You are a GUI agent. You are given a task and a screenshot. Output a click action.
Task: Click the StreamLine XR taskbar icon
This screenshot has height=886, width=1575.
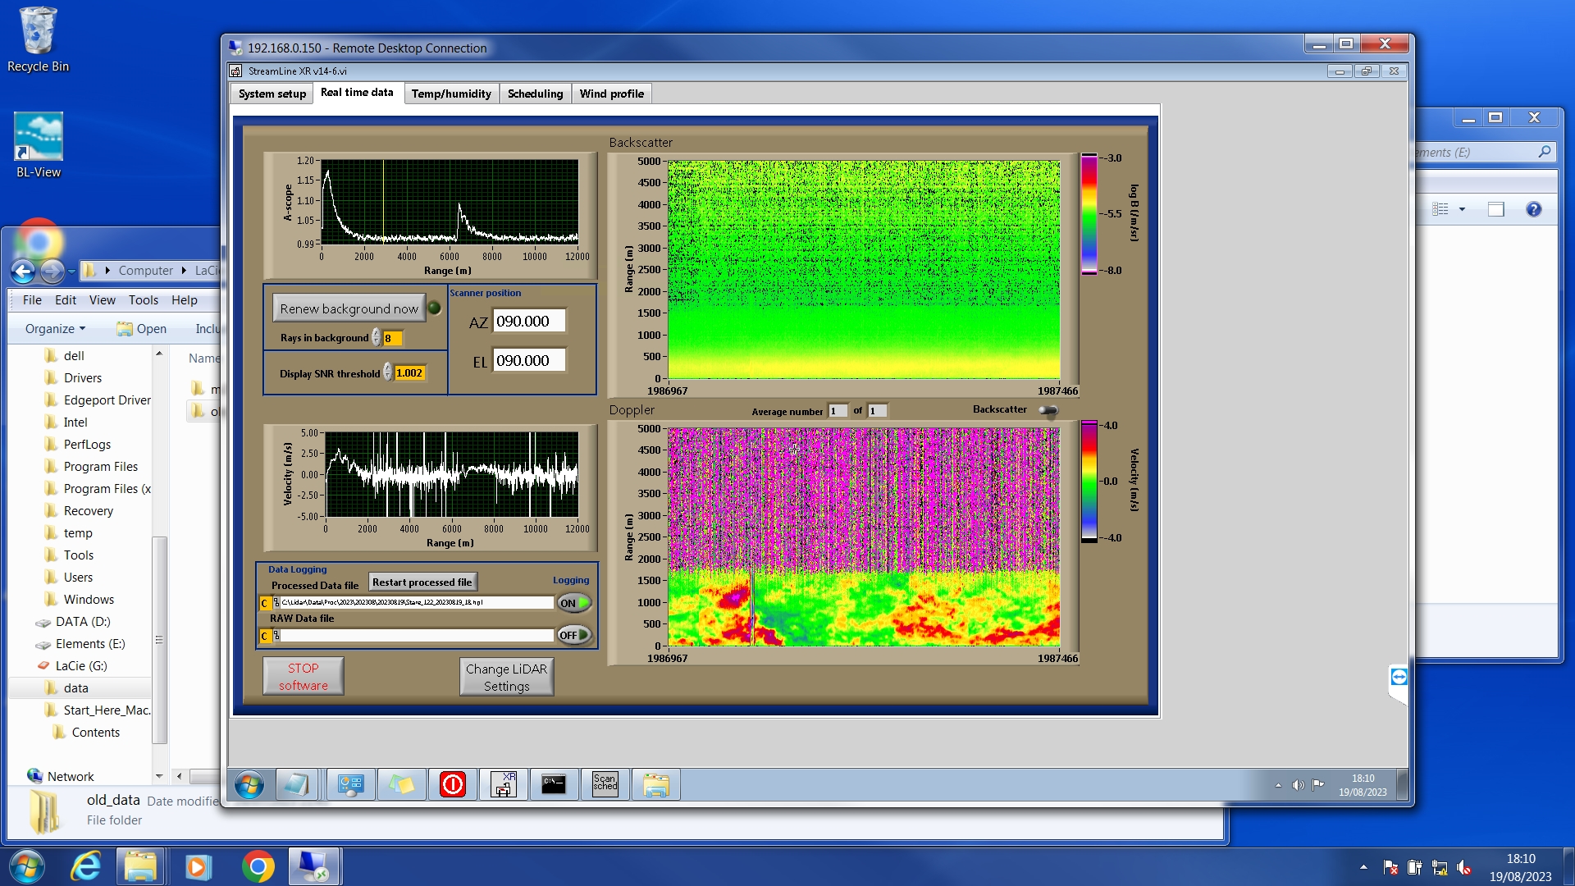pyautogui.click(x=503, y=784)
